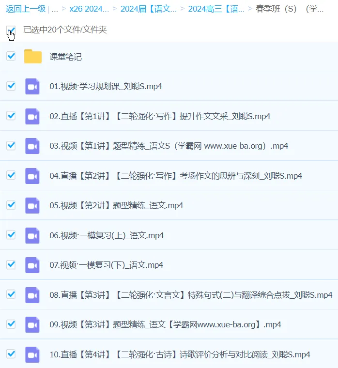Uncheck checkbox for 05.视频【第2讲】题型精练
This screenshot has width=338, height=368.
tap(11, 205)
